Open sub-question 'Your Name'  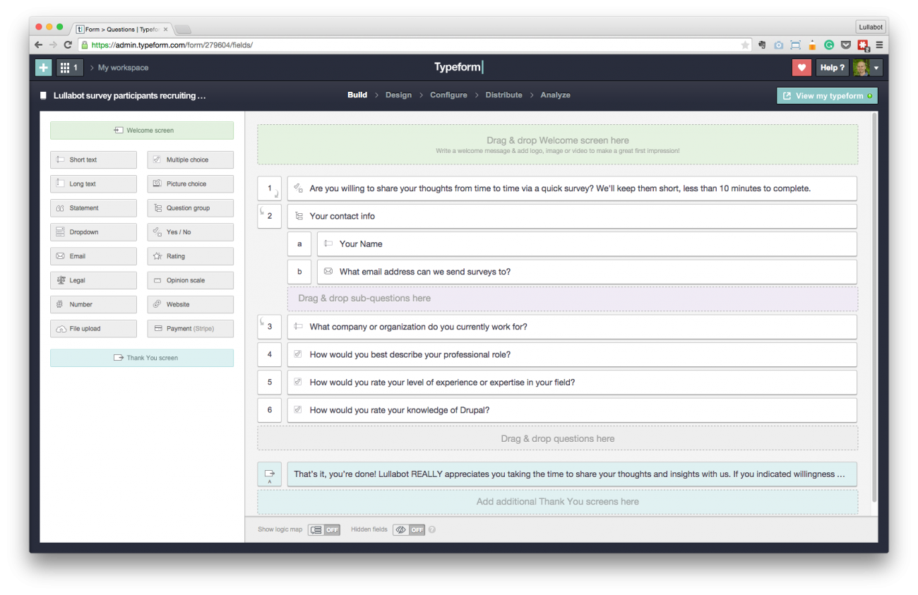click(x=587, y=244)
